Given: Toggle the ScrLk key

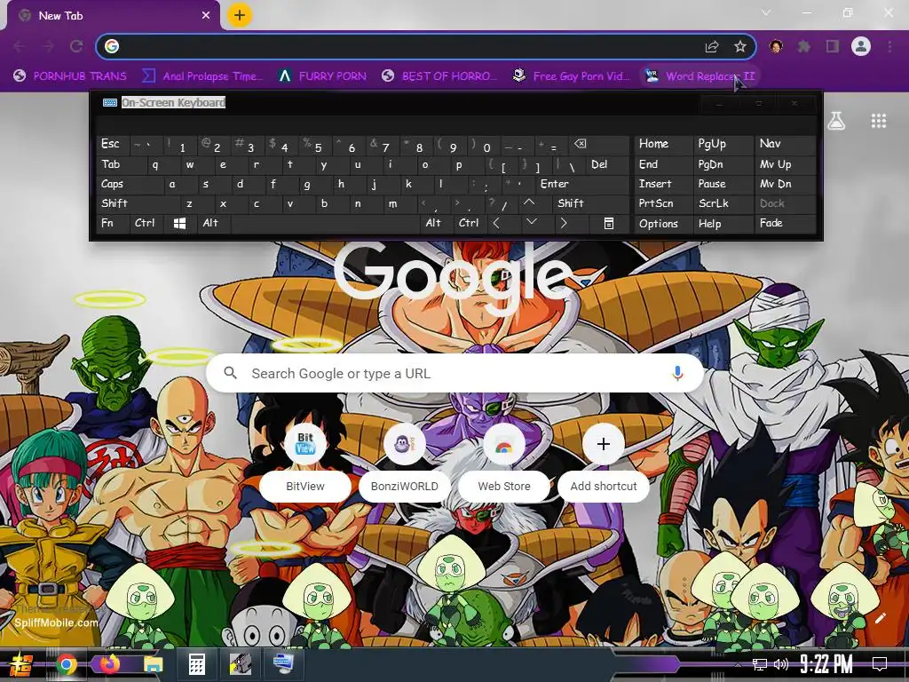Looking at the screenshot, I should pos(723,203).
